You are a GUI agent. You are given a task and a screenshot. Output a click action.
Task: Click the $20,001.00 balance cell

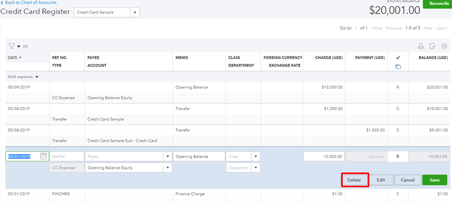coord(437,88)
